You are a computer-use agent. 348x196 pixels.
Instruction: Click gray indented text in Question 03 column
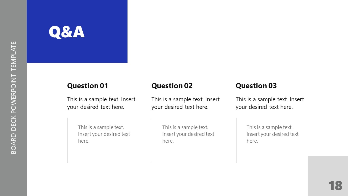tap(272, 134)
